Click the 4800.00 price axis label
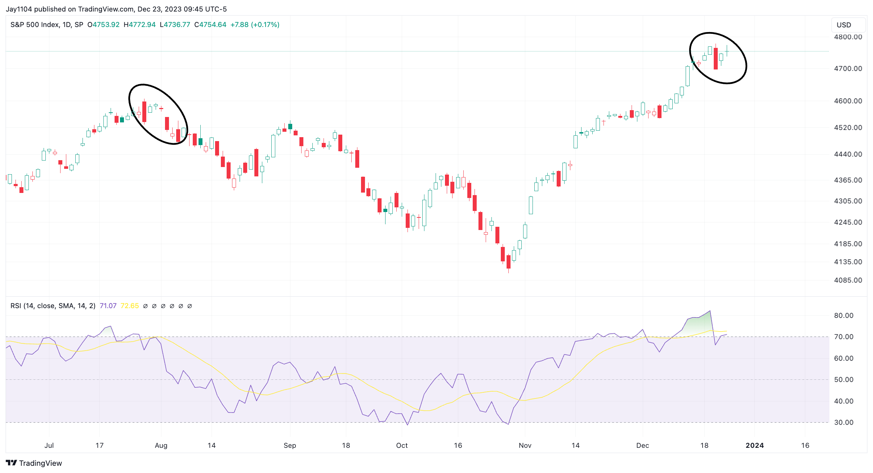873x473 pixels. click(x=848, y=37)
